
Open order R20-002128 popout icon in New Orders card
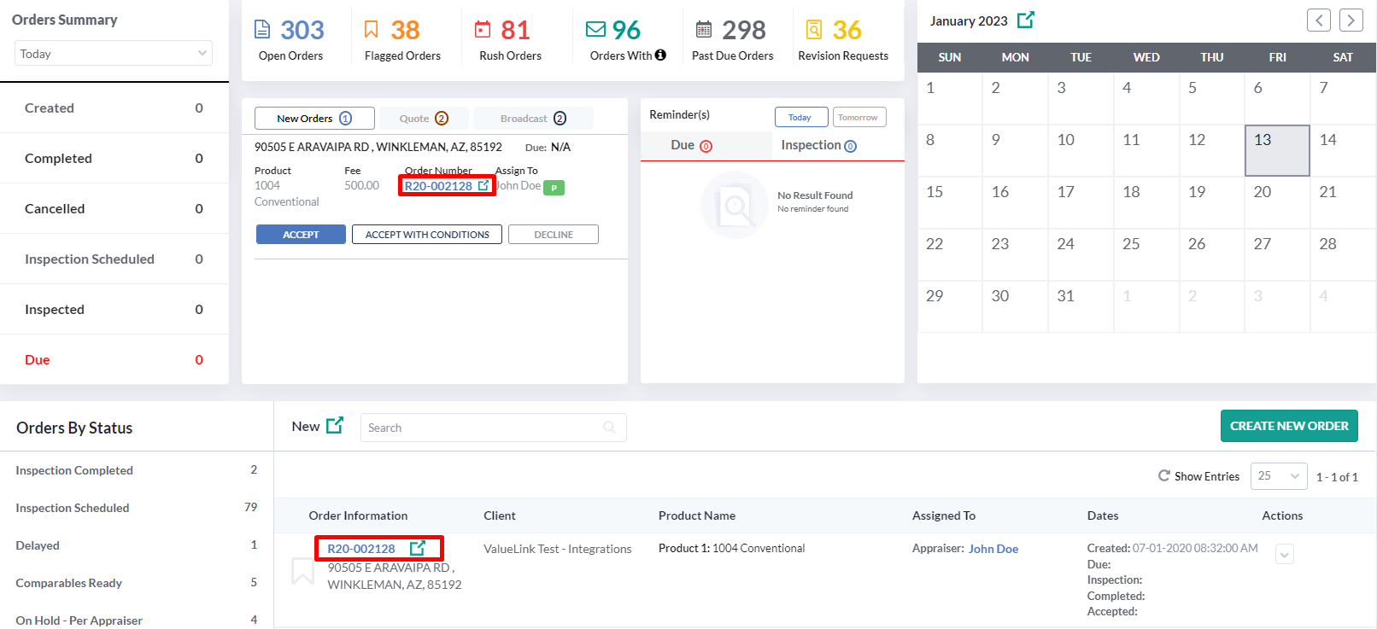pos(483,185)
